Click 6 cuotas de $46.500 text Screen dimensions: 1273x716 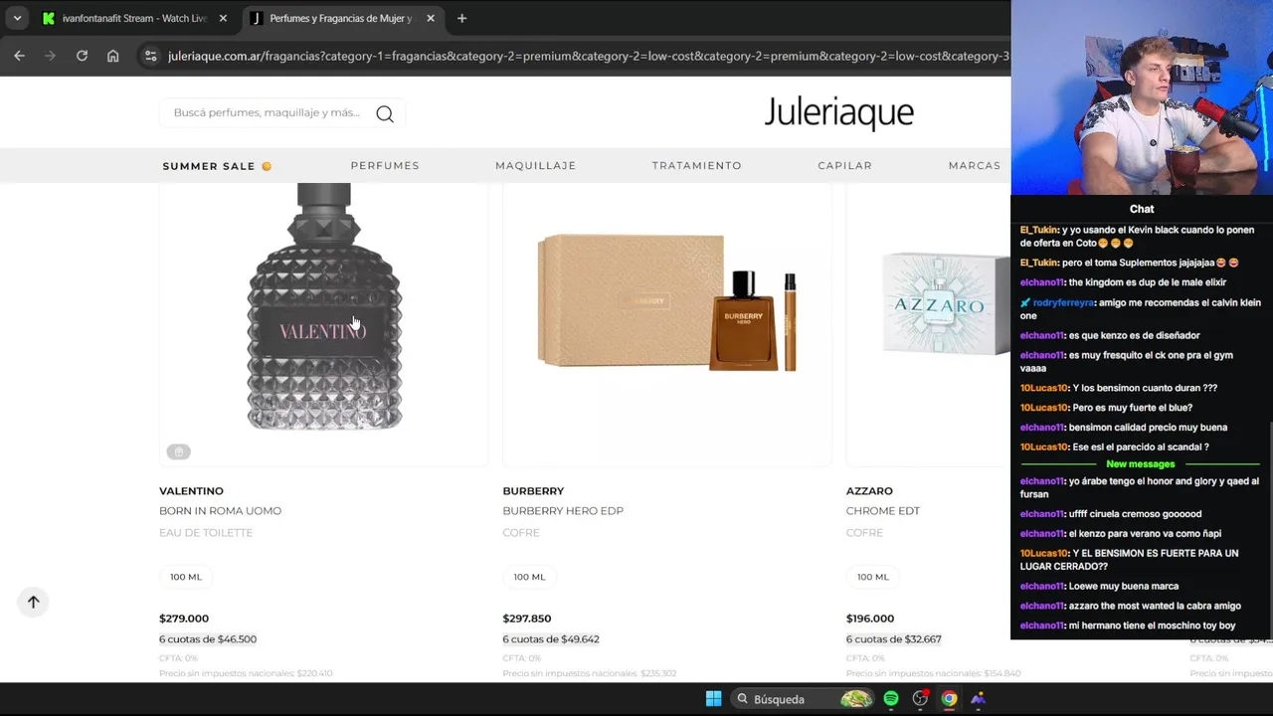[208, 639]
